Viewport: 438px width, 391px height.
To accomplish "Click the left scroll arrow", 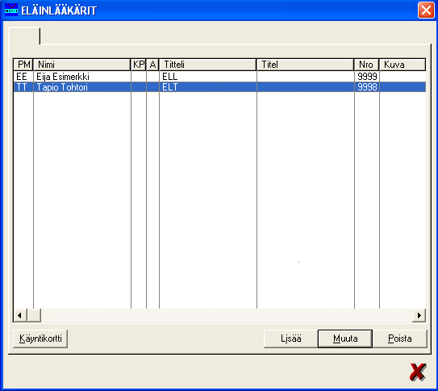I will pos(20,316).
